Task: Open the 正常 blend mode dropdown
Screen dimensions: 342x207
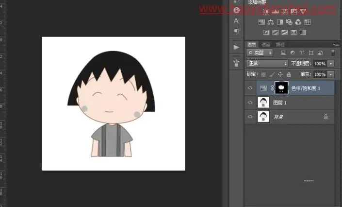Action: (x=267, y=63)
